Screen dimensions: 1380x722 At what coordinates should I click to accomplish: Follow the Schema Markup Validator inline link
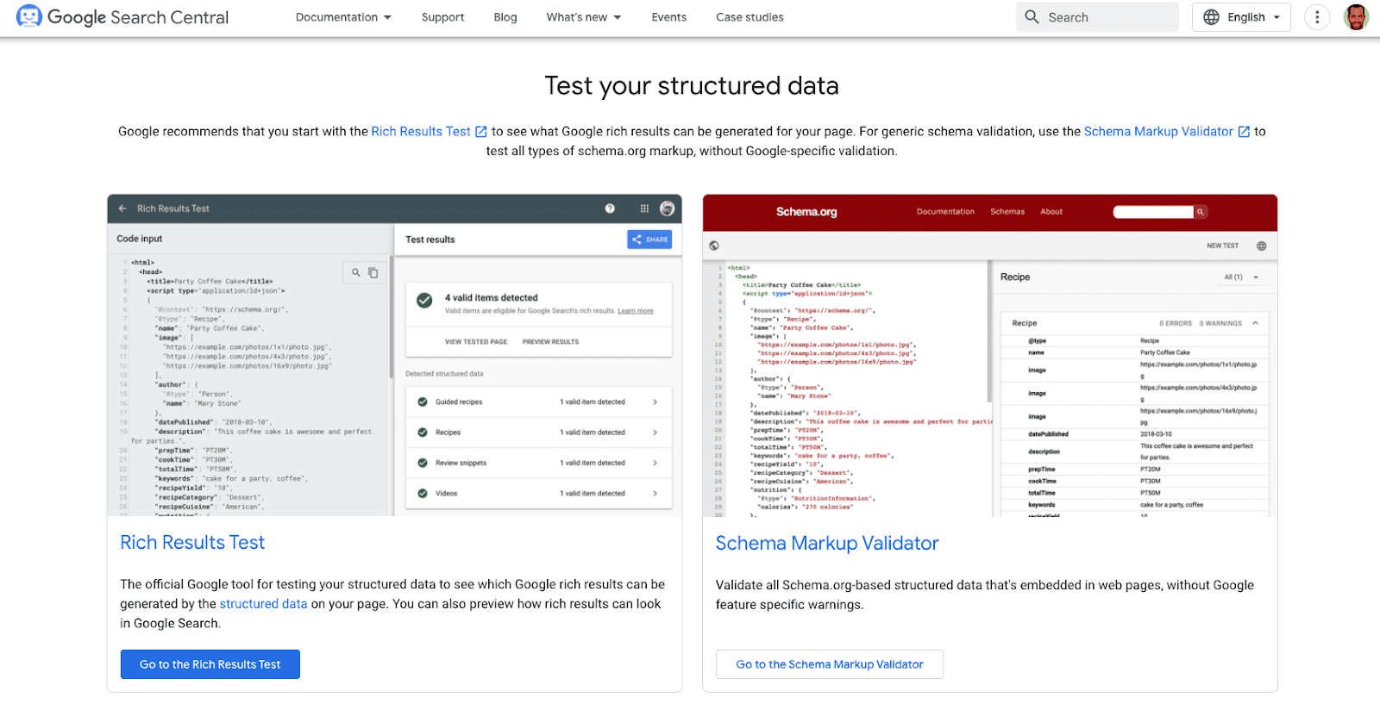1158,131
